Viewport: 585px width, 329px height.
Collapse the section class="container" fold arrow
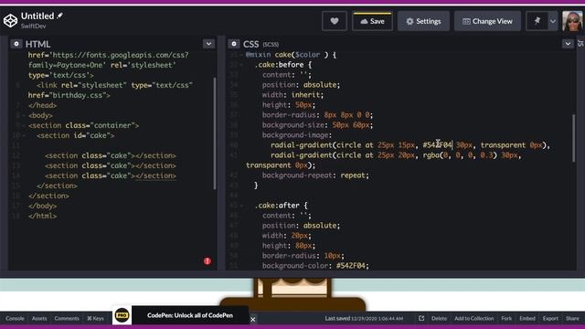24,126
